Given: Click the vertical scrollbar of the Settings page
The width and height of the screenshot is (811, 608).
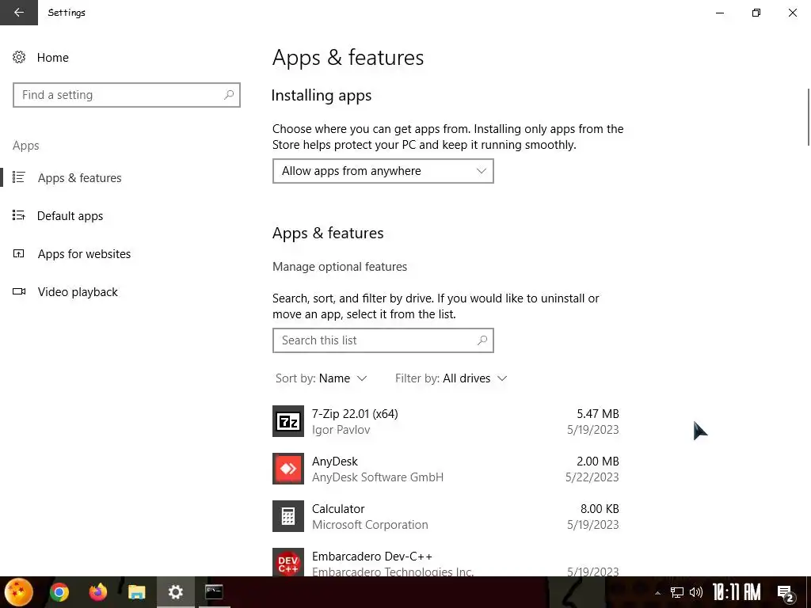Looking at the screenshot, I should [x=808, y=117].
